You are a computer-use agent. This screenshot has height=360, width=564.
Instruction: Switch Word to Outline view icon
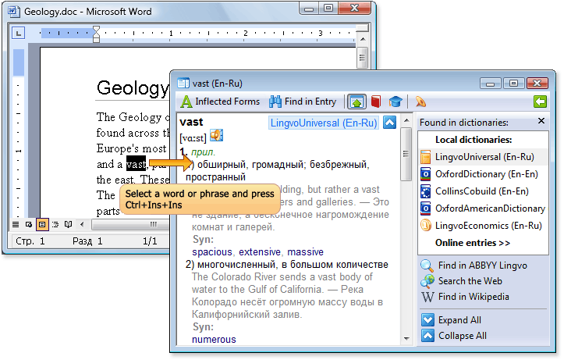coord(55,225)
